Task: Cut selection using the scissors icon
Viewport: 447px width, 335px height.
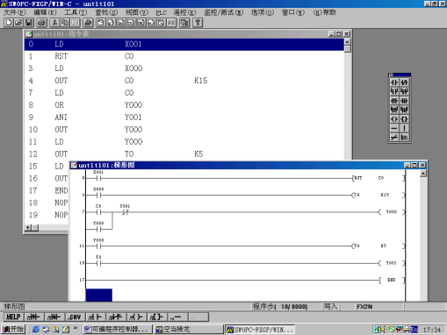Action: pyautogui.click(x=54, y=23)
